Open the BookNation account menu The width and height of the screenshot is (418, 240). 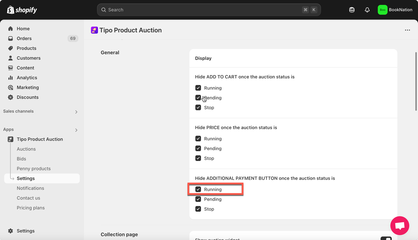395,10
